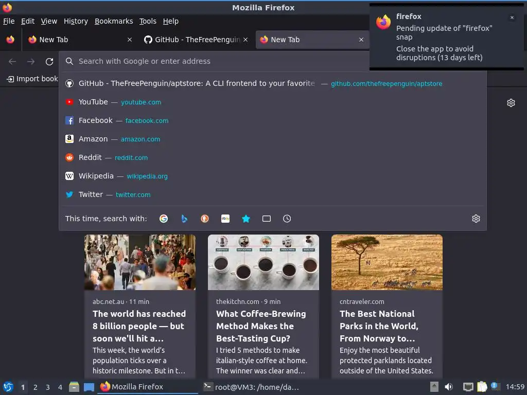Select Facebook suggestion row
The height and width of the screenshot is (395, 527).
tap(273, 120)
